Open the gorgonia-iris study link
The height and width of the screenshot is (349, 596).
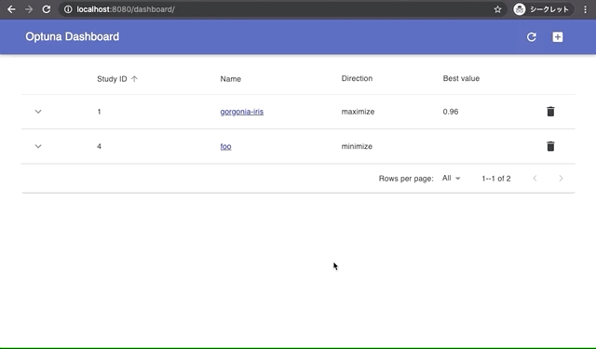tap(242, 112)
